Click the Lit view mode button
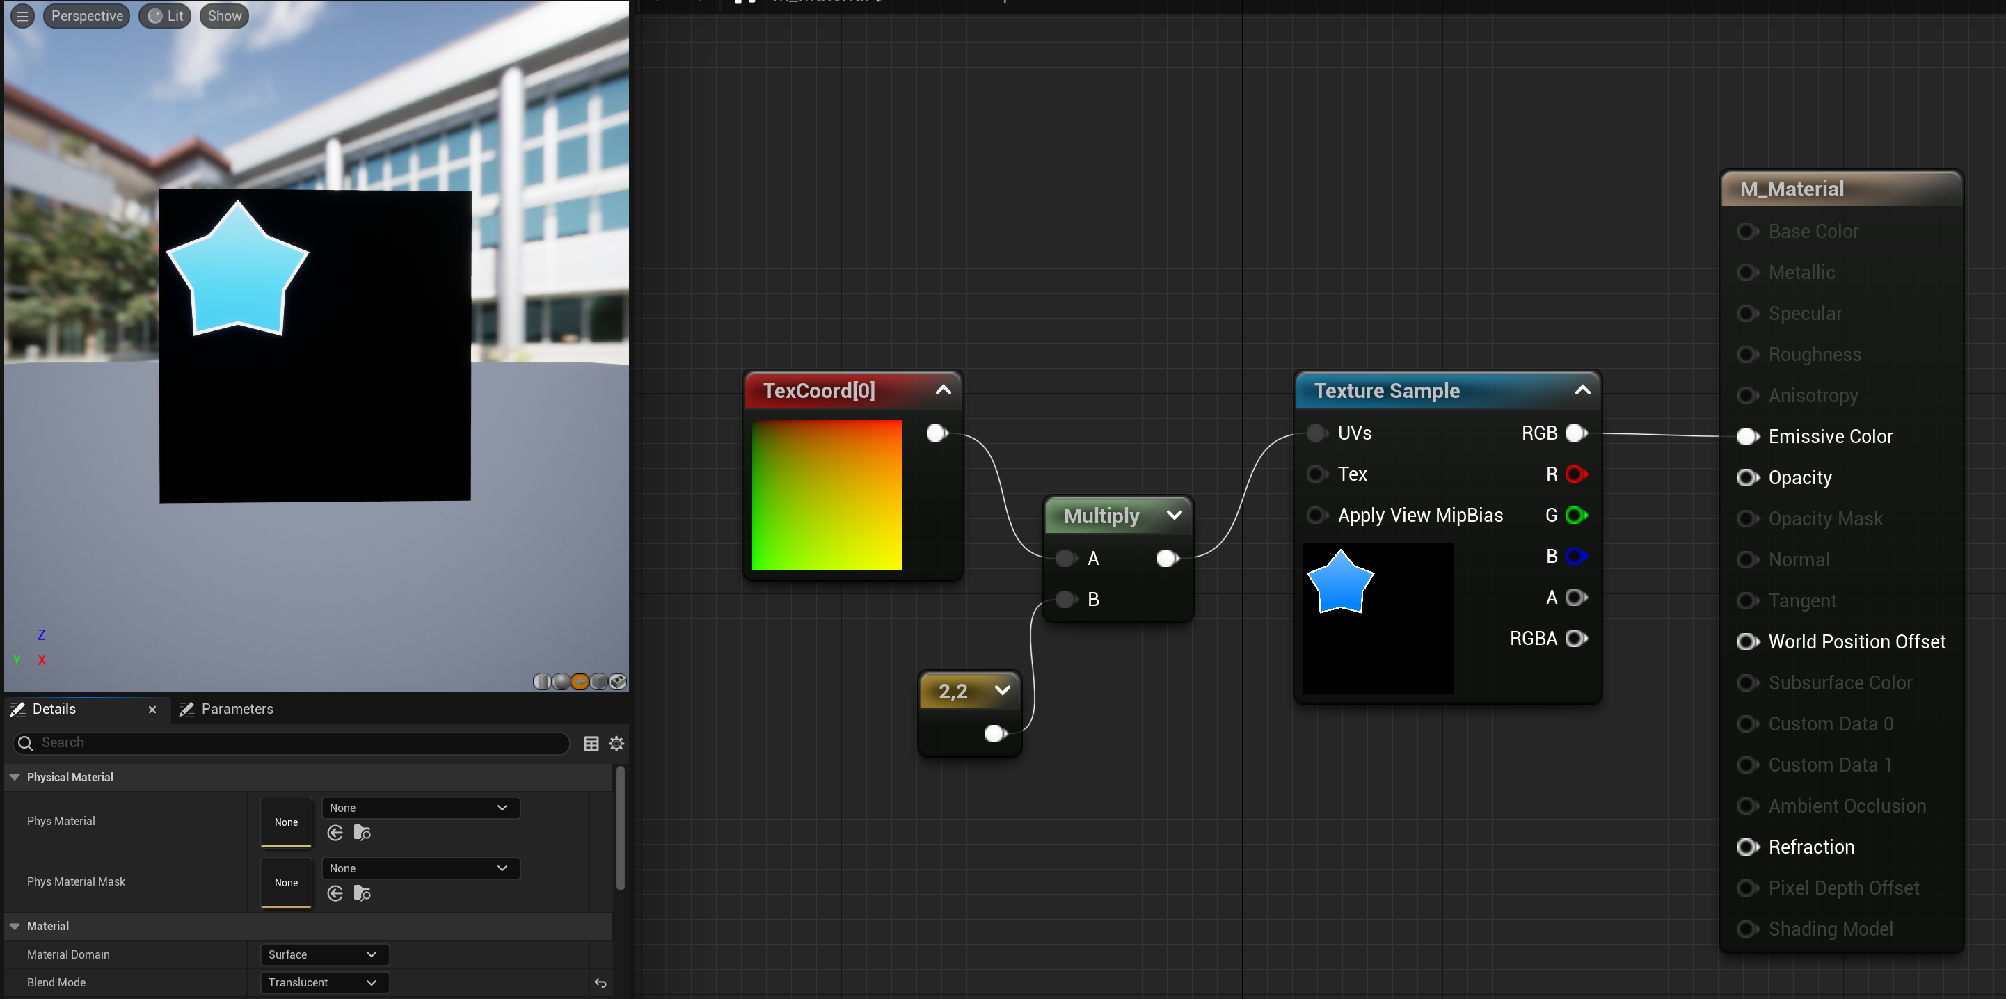The height and width of the screenshot is (999, 2006). tap(165, 15)
